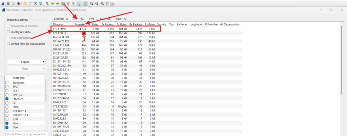Uncheck the Ethernet protocol checkbox
The image size is (347, 136).
point(7,99)
